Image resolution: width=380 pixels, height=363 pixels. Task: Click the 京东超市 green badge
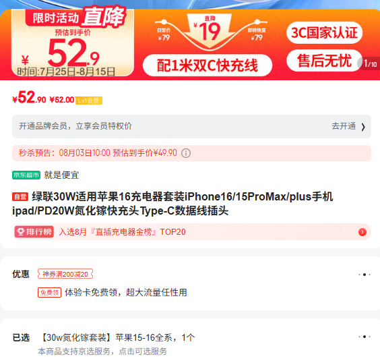26,175
